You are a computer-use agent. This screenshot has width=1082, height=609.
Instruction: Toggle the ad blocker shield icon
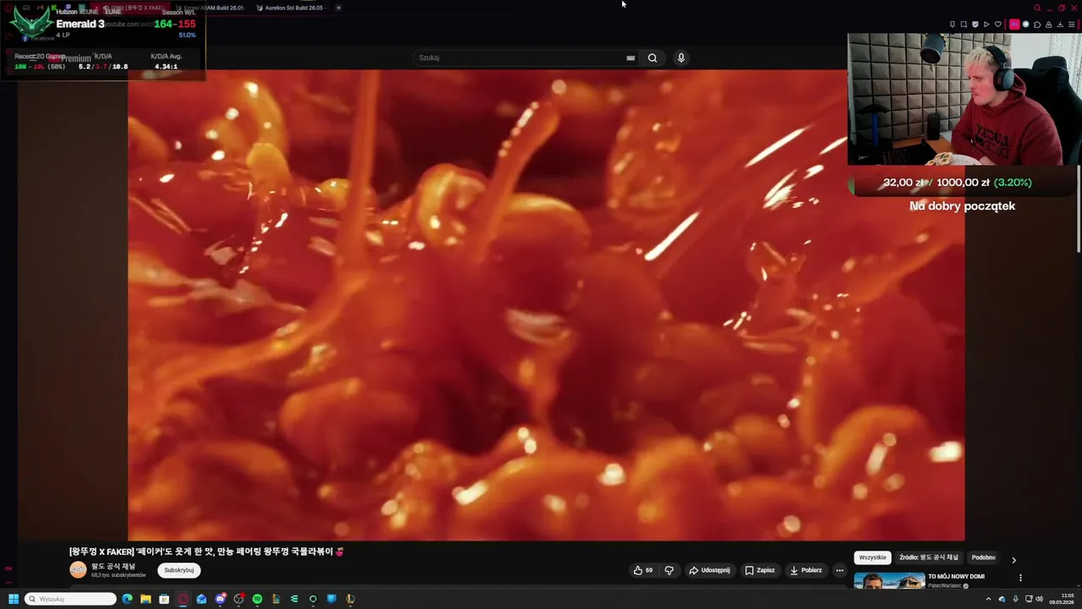click(975, 25)
